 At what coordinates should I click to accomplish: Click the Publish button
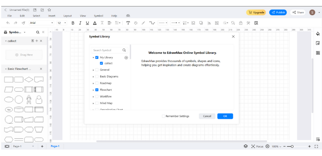tap(278, 12)
